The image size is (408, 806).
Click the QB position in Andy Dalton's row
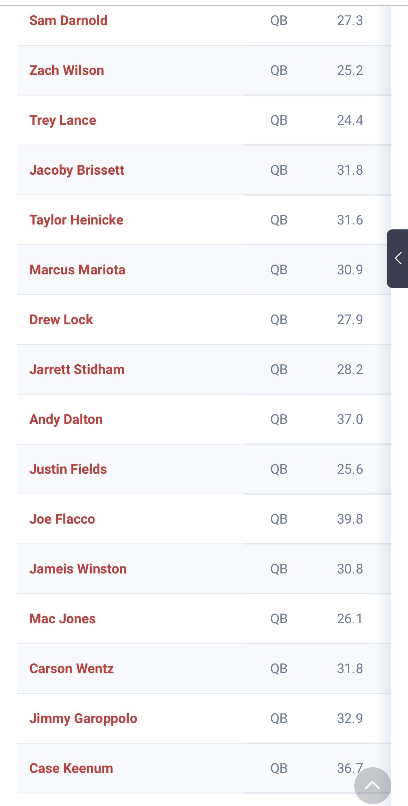tap(279, 420)
